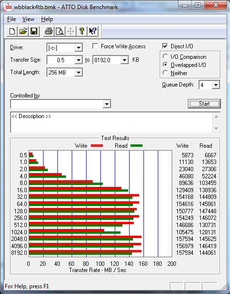Viewport: 230px width, 294px height.
Task: Click the Start button
Action: pyautogui.click(x=204, y=104)
